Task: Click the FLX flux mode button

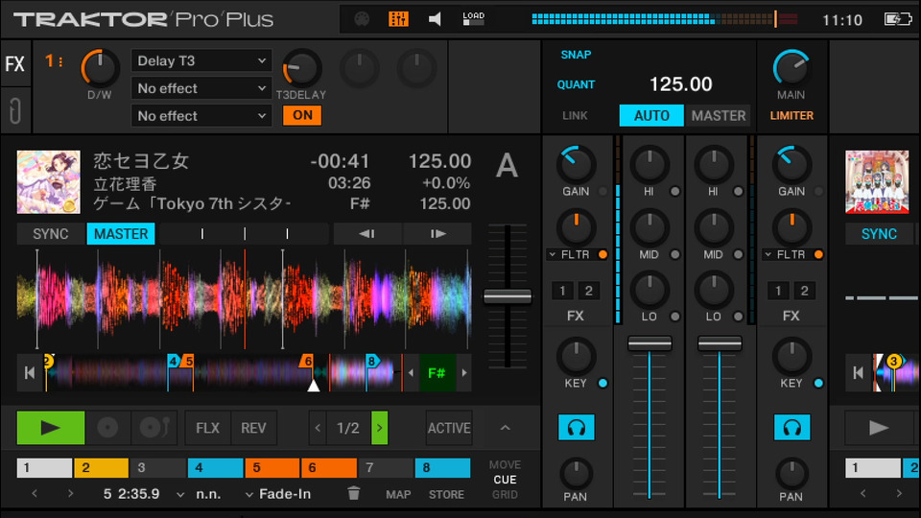Action: click(207, 428)
